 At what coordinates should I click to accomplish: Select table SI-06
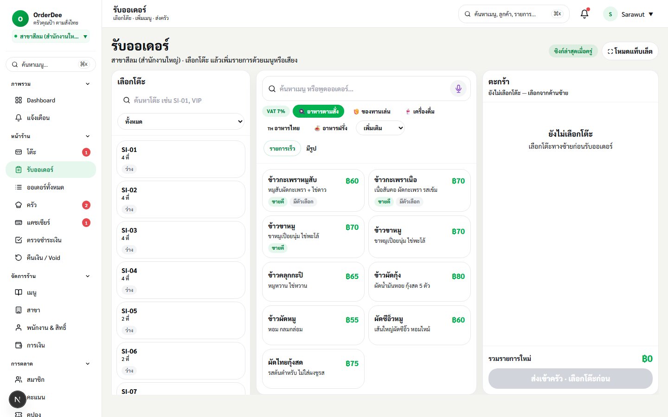[181, 360]
